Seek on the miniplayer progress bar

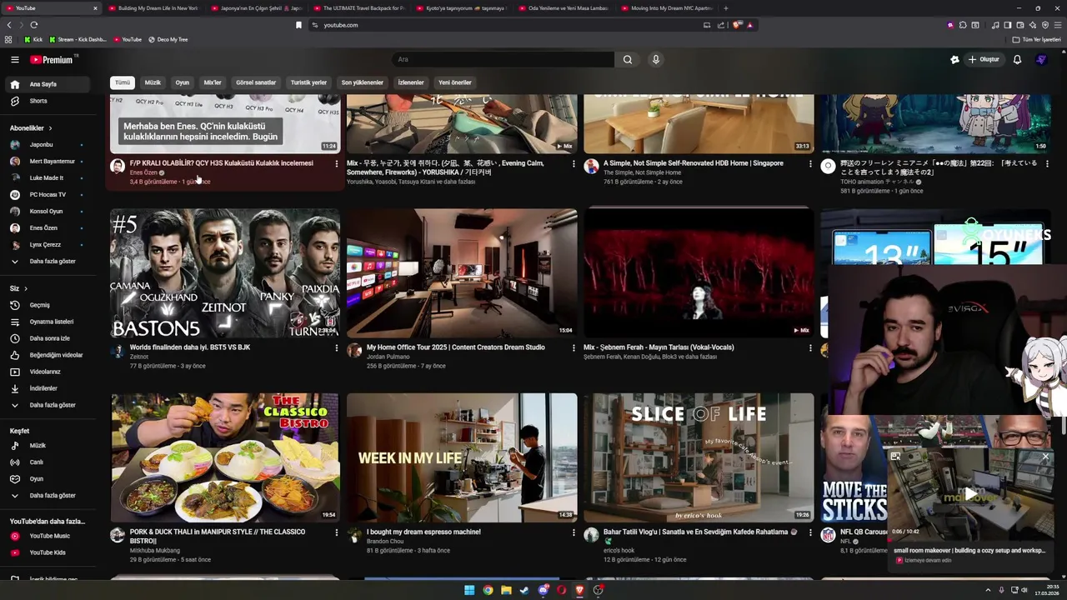pos(970,541)
